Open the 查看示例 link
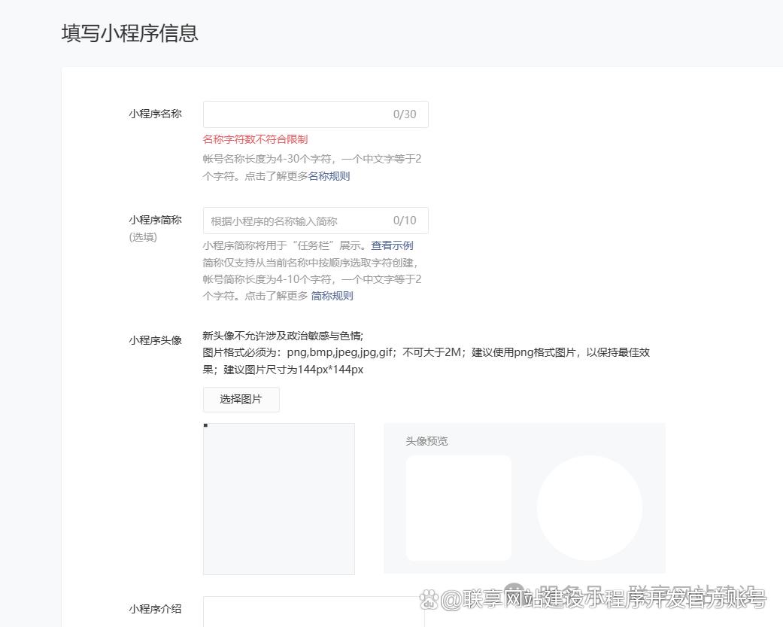 click(x=392, y=245)
